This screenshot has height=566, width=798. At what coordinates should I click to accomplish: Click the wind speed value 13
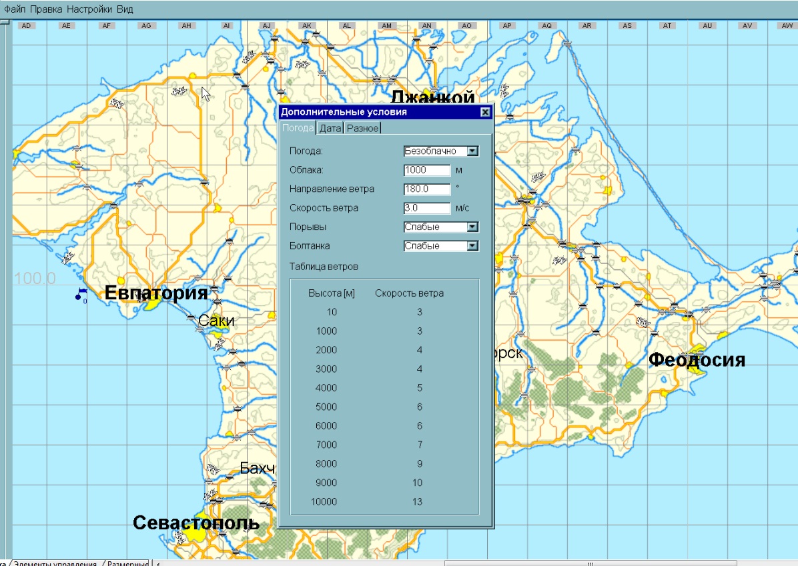pyautogui.click(x=417, y=502)
